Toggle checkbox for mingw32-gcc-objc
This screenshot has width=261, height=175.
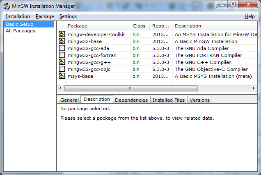point(62,69)
